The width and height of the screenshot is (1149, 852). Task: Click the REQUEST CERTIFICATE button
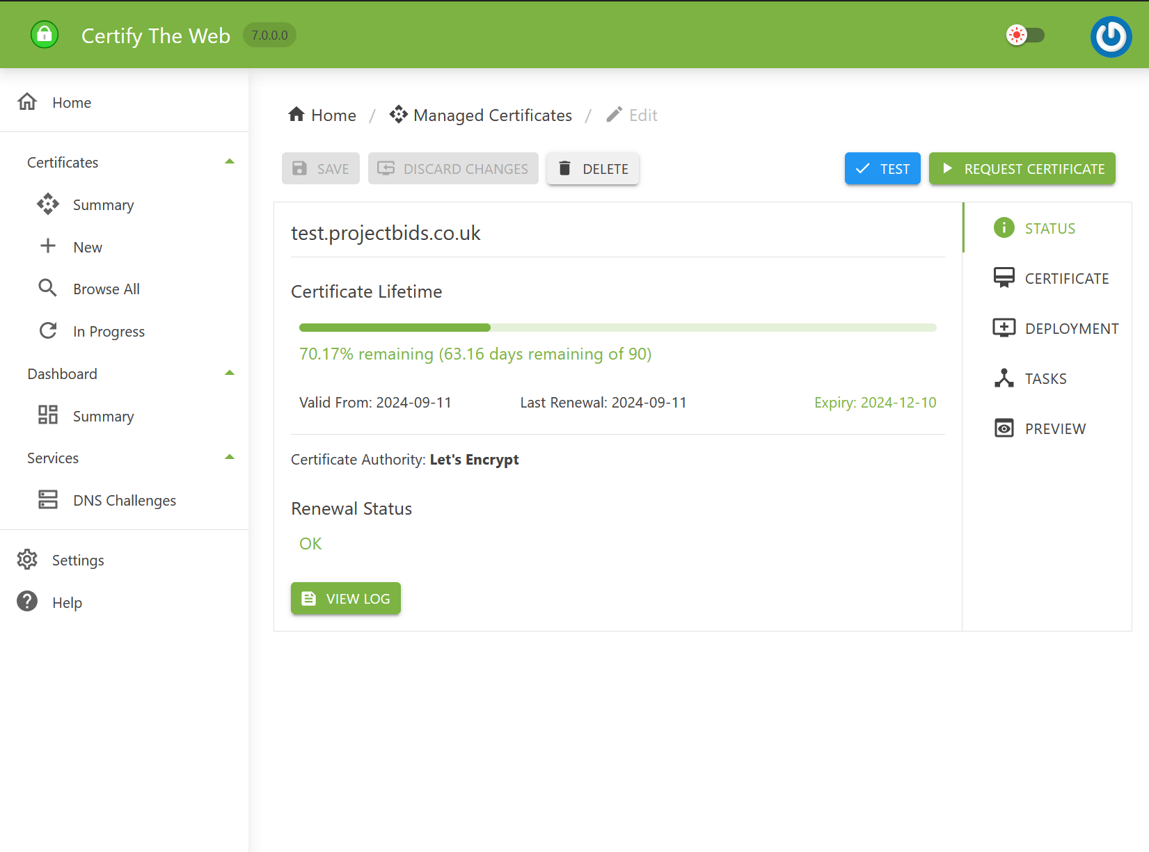click(x=1022, y=168)
